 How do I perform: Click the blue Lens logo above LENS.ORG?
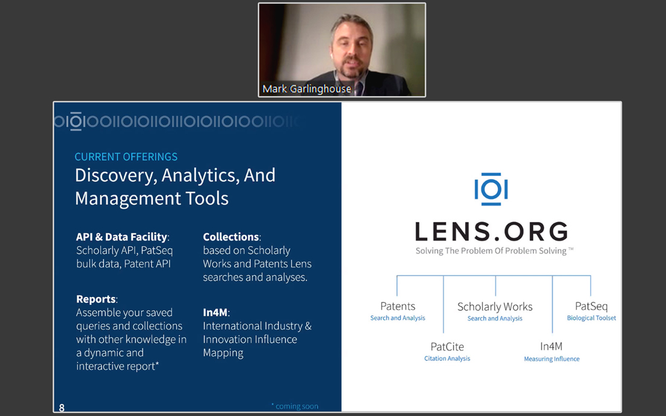(491, 189)
